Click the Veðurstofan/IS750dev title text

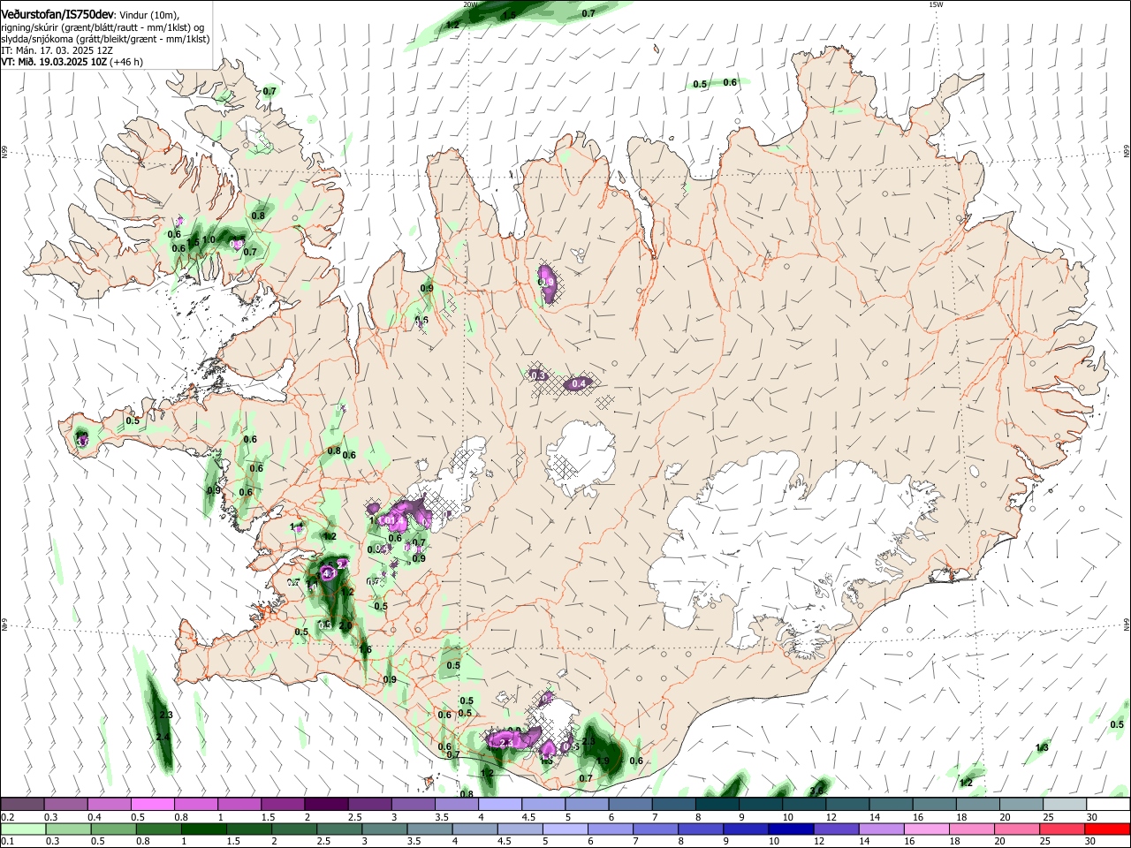click(57, 13)
